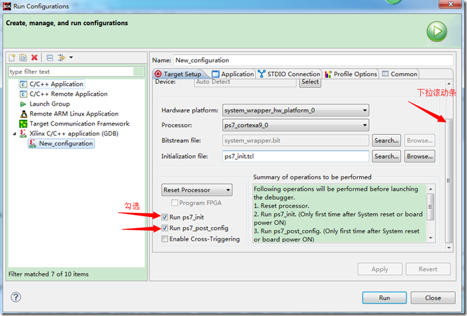Click the Run button
The image size is (467, 316).
click(384, 298)
